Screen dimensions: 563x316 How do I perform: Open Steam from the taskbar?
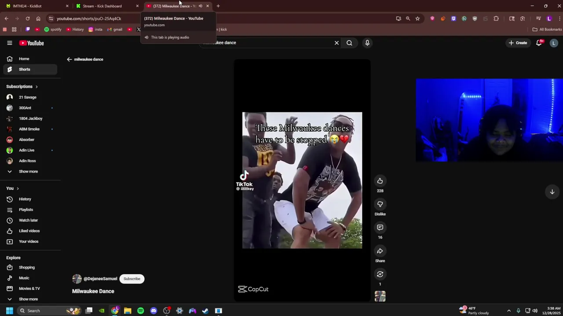coord(205,311)
